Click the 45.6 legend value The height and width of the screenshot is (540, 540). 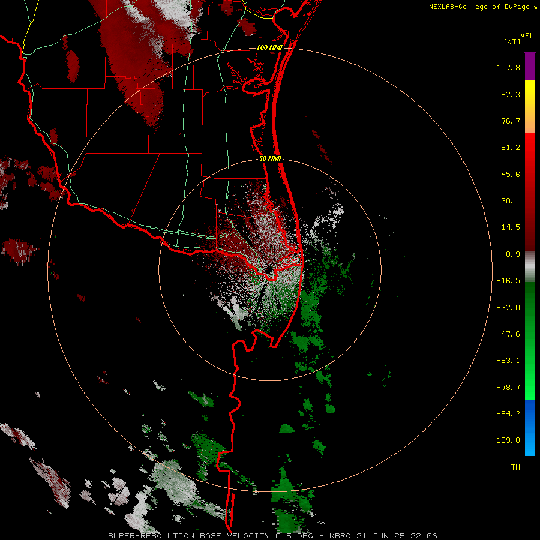pos(511,174)
